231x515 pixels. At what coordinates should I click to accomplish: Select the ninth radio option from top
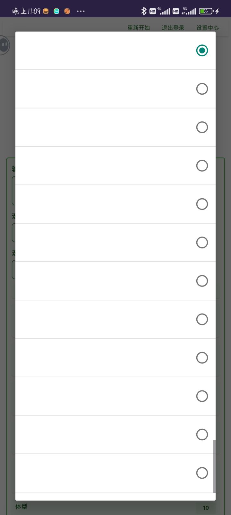pos(202,358)
